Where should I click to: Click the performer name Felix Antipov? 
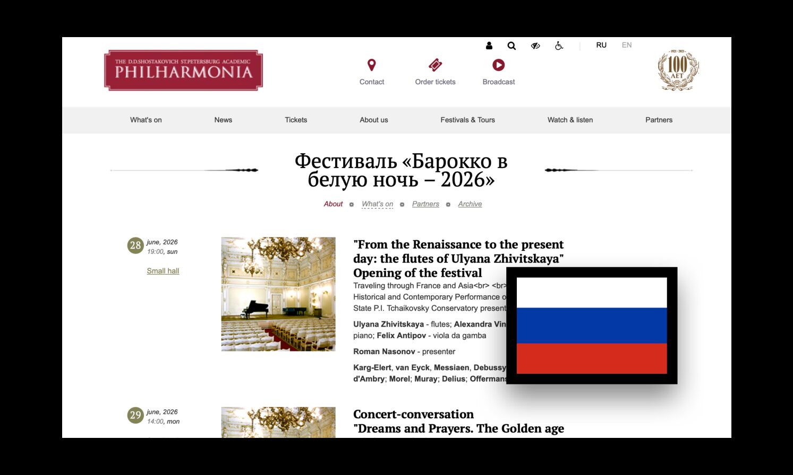click(402, 336)
